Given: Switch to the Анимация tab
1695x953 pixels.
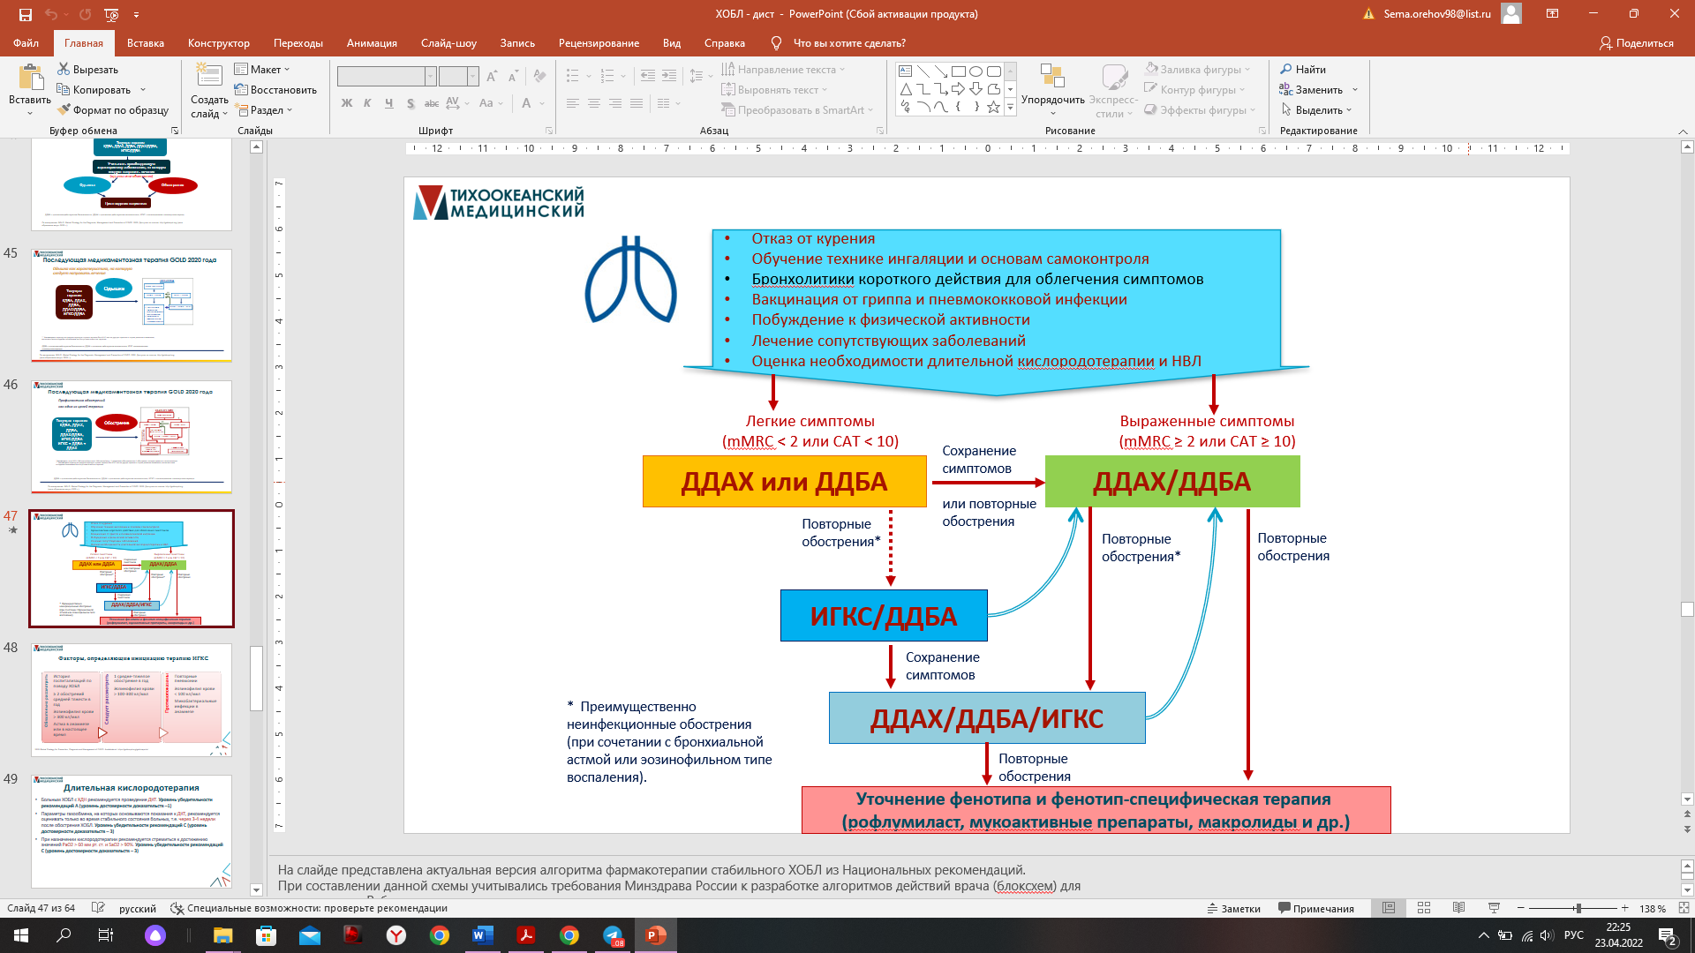Looking at the screenshot, I should click(372, 43).
